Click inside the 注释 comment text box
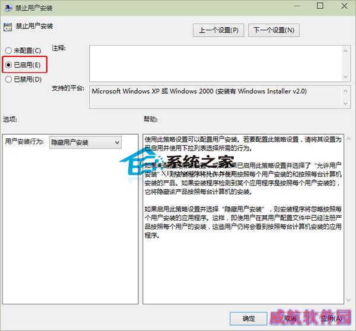356x331 pixels. point(216,63)
